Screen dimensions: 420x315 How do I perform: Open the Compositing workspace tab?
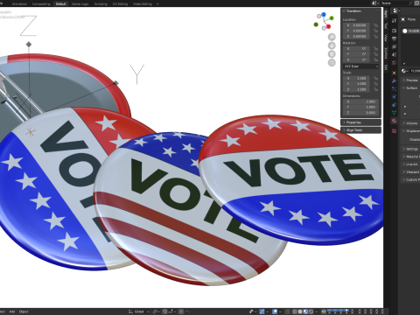tap(41, 3)
